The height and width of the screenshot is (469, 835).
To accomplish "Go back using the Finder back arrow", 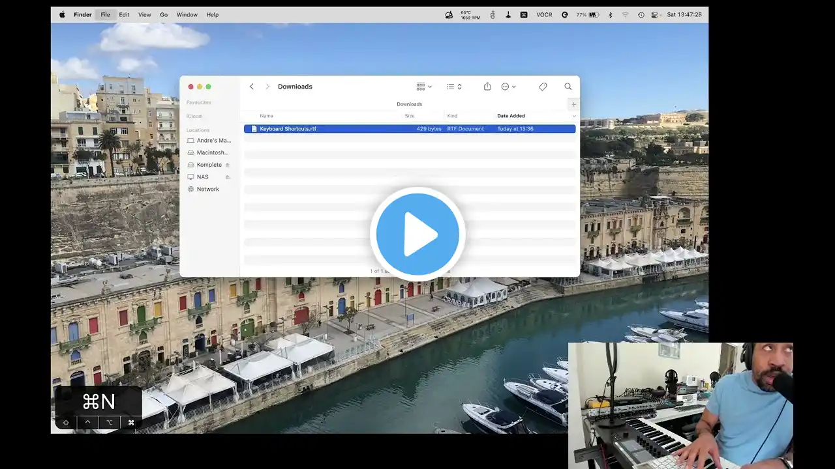I will [252, 87].
